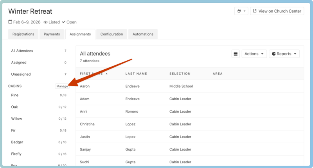This screenshot has width=313, height=168.
Task: Open the Reports dropdown menu
Action: [x=284, y=54]
